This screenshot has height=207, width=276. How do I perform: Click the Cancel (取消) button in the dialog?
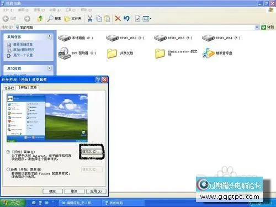pos(75,192)
